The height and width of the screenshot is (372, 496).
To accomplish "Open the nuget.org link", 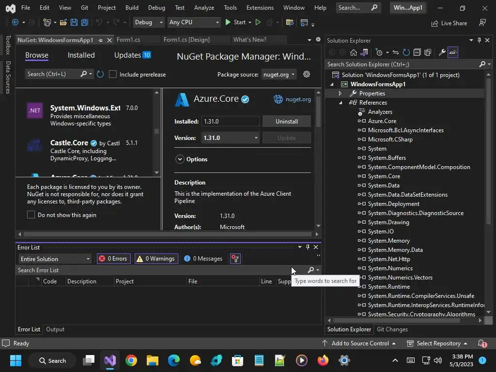I will click(x=298, y=99).
